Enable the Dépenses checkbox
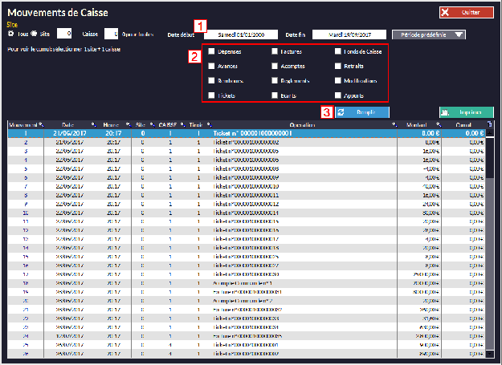 tap(212, 51)
